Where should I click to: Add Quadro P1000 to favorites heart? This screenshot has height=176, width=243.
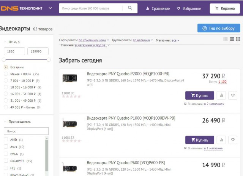tap(233, 140)
